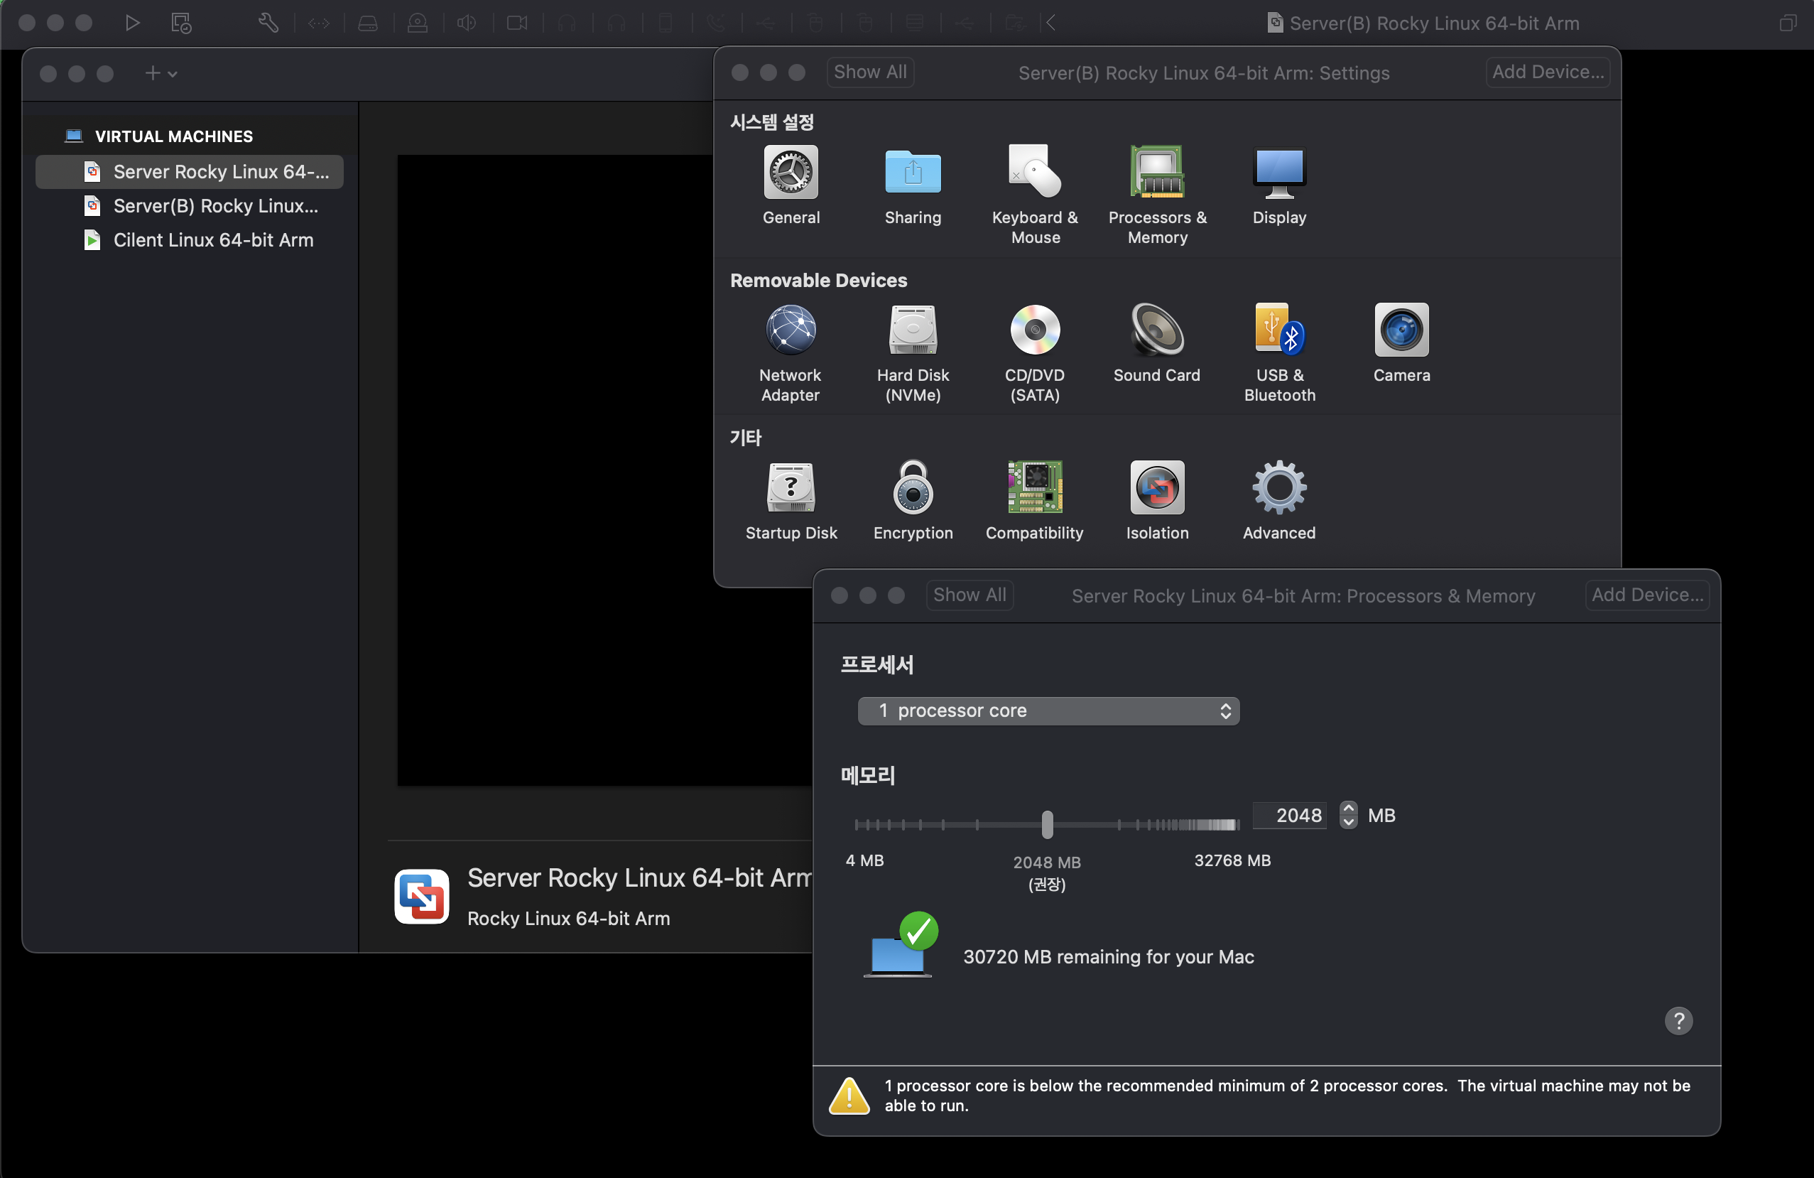Expand the processor core dropdown
The height and width of the screenshot is (1178, 1814).
pos(1048,710)
